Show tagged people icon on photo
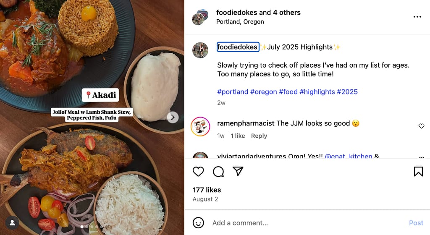The height and width of the screenshot is (235, 430). [12, 222]
